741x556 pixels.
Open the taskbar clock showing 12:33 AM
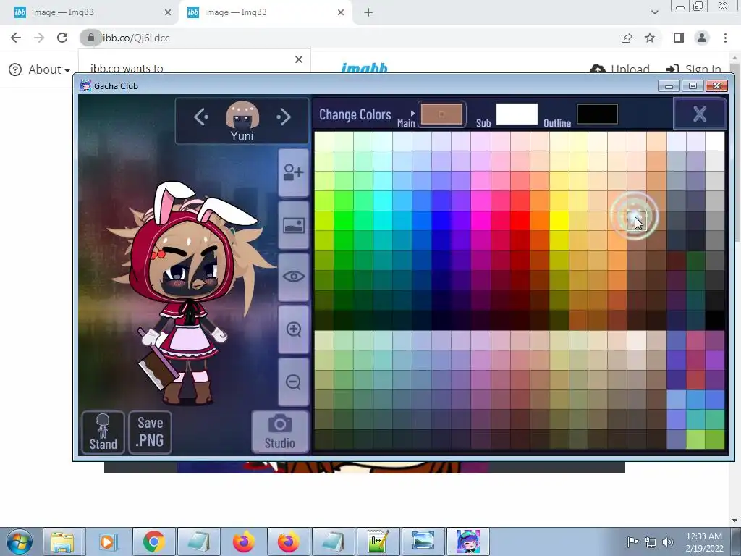pos(704,542)
